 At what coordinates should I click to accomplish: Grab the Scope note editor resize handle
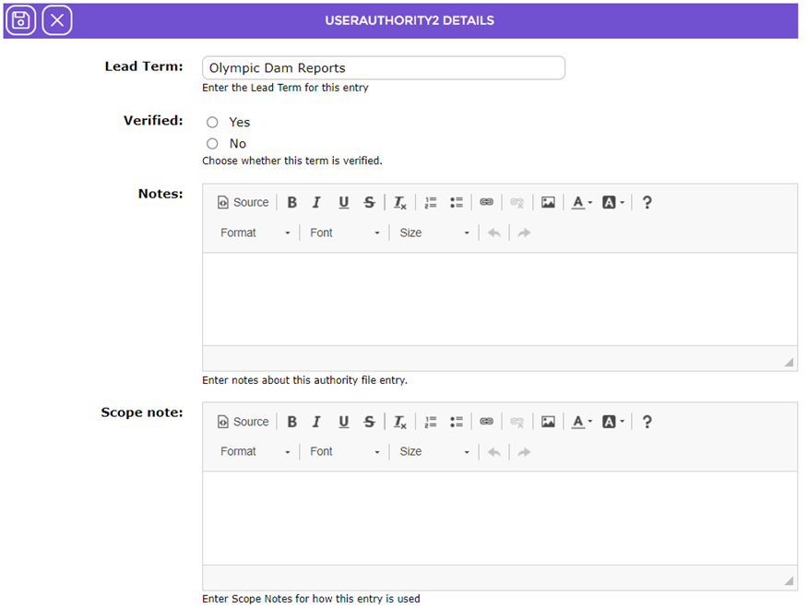click(x=789, y=580)
